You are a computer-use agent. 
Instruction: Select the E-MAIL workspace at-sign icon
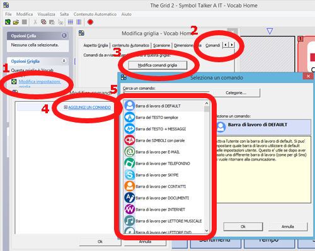click(130, 152)
